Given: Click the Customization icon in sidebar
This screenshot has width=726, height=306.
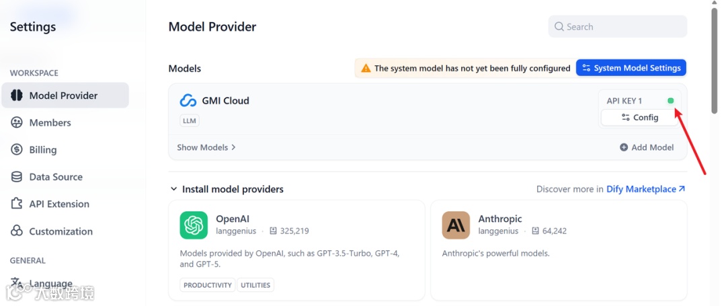Looking at the screenshot, I should 17,231.
